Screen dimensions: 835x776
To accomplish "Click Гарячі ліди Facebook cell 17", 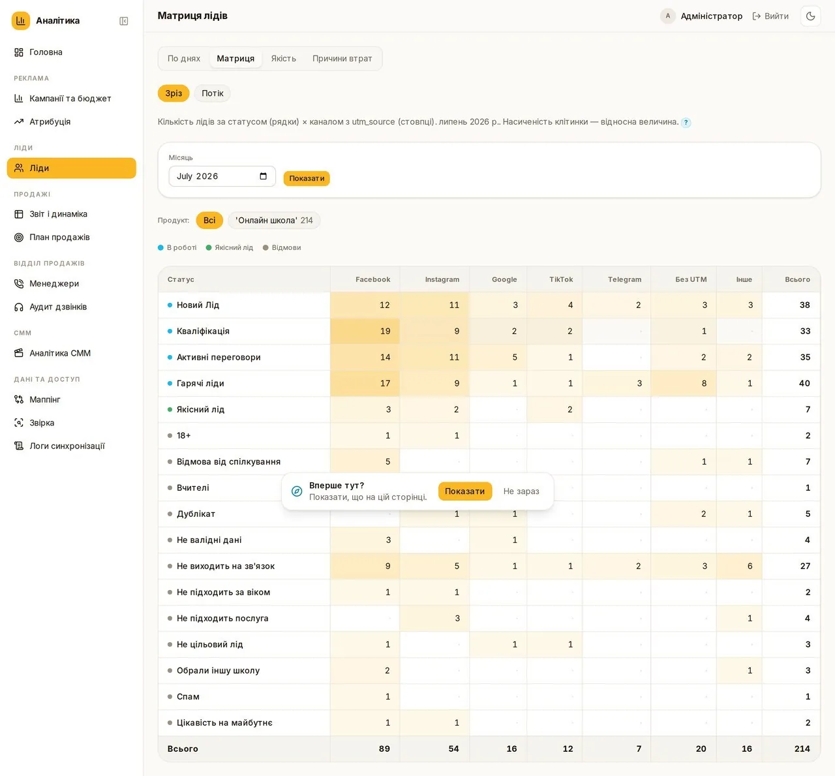I will pyautogui.click(x=365, y=383).
